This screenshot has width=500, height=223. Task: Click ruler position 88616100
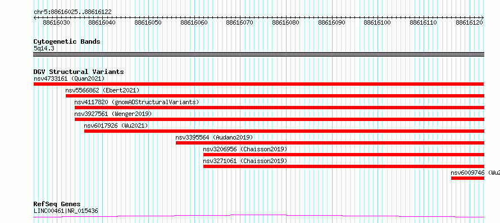tap(377, 23)
